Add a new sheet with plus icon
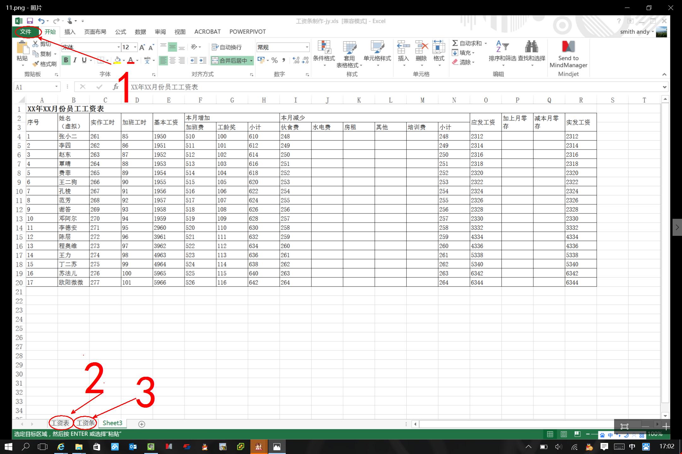 pyautogui.click(x=142, y=424)
